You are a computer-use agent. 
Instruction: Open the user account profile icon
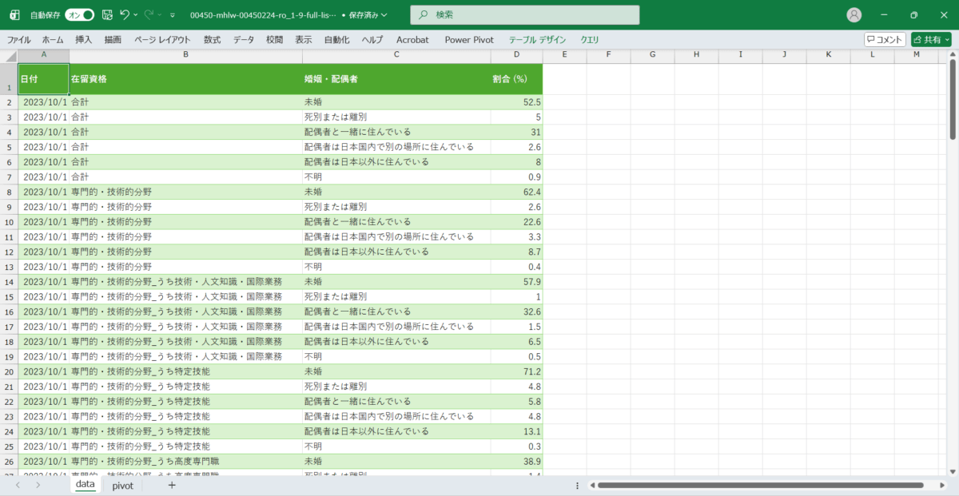tap(854, 15)
